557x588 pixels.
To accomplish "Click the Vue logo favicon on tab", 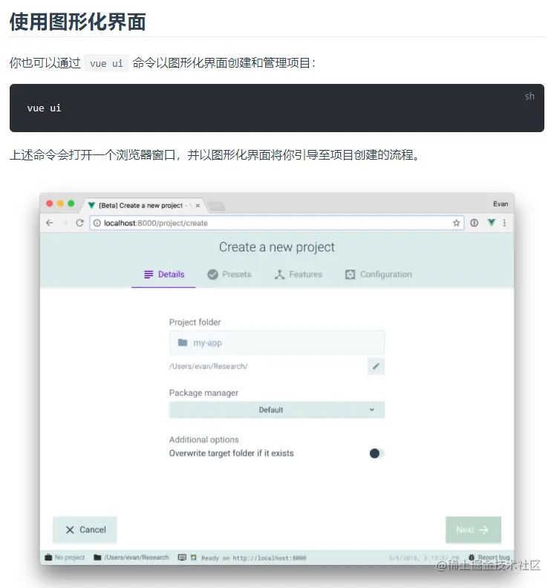I will click(x=91, y=205).
